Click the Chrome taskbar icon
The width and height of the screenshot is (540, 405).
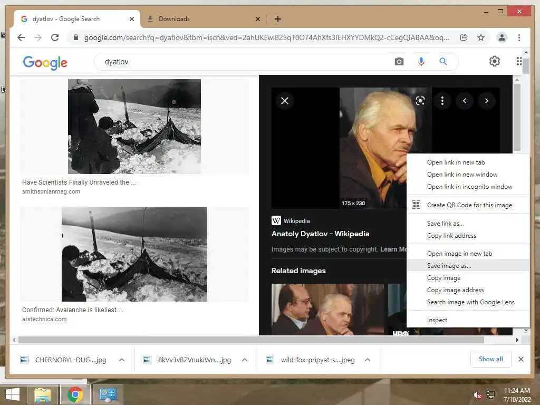[75, 394]
